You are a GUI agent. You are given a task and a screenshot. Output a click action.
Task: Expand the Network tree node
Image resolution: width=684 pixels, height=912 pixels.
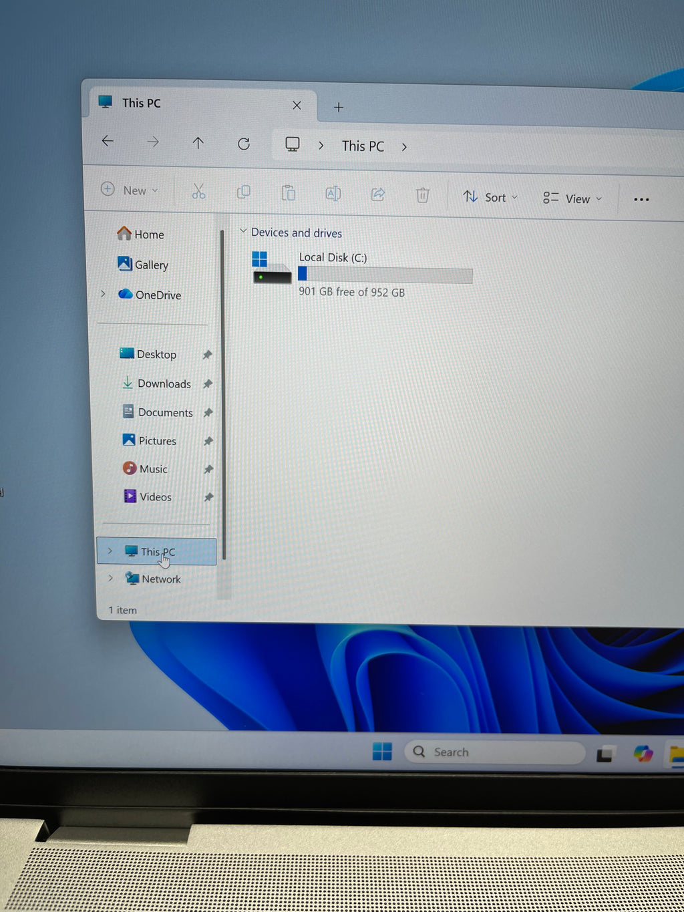click(x=110, y=578)
